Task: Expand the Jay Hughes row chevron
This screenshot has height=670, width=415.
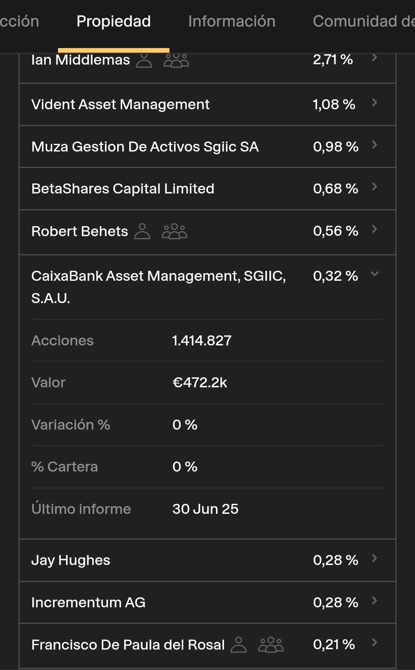Action: [x=375, y=558]
